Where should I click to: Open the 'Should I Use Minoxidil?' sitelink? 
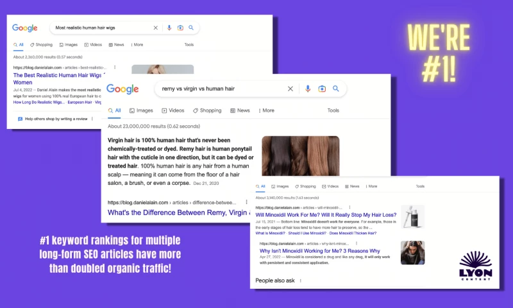click(307, 234)
